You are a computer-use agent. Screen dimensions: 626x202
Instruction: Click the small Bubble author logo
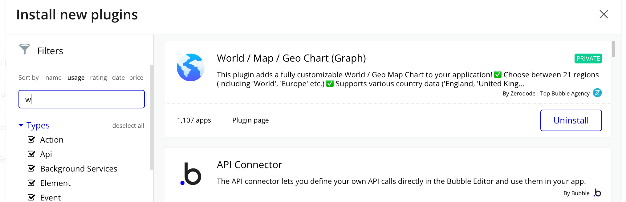pos(598,193)
